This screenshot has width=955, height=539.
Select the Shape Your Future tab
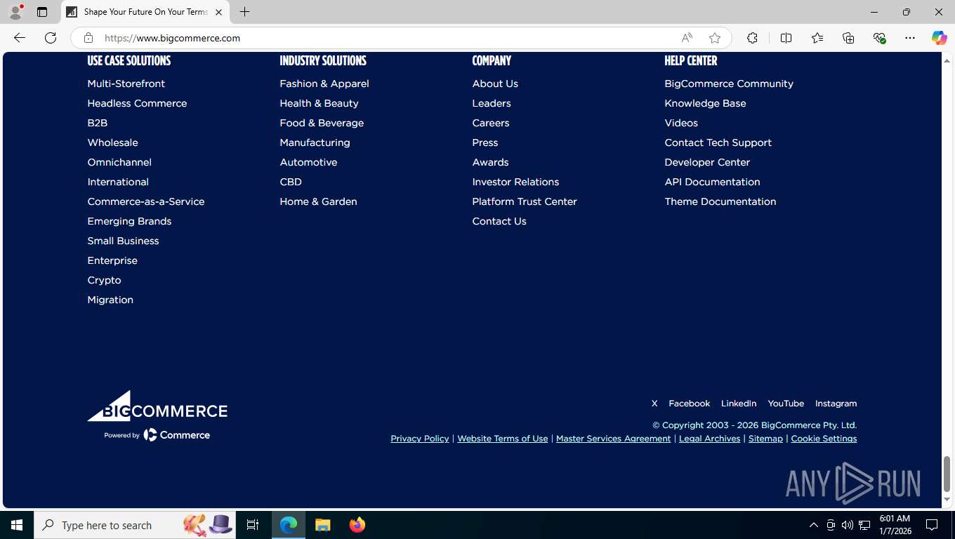[x=145, y=12]
